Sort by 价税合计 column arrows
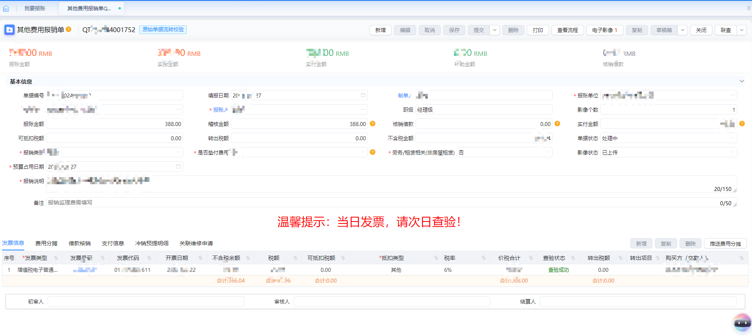This screenshot has height=336, width=752. 531,258
